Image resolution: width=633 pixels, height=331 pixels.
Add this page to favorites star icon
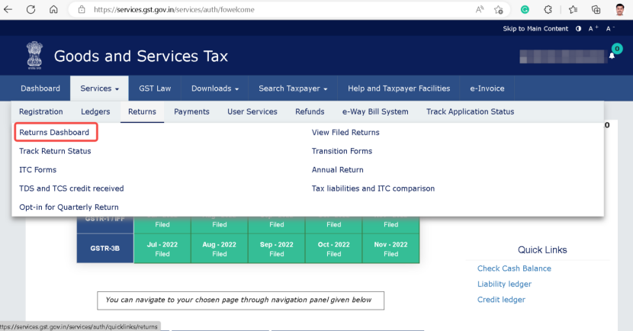pos(498,10)
